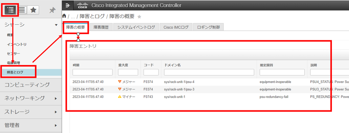The height and width of the screenshot is (133, 349).
Task: Open the favorites star icon in sidebar
Action: pyautogui.click(x=34, y=10)
